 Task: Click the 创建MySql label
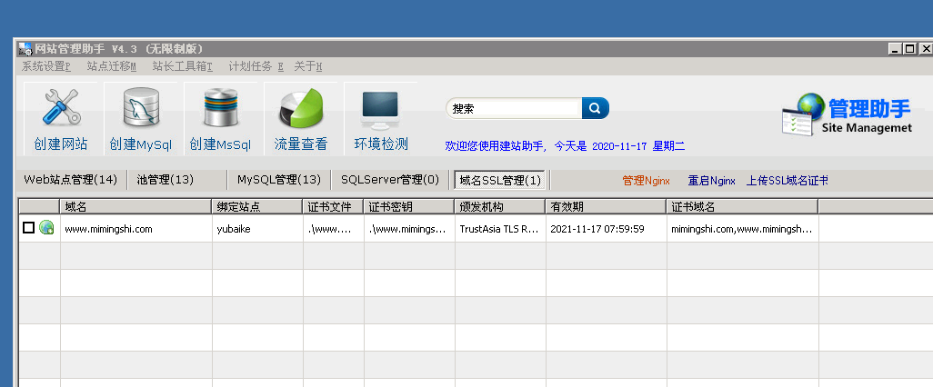coord(141,144)
